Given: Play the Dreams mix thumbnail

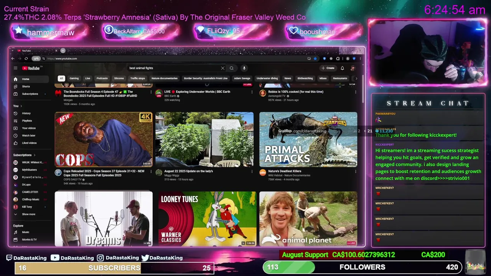Looking at the screenshot, I should (x=104, y=219).
